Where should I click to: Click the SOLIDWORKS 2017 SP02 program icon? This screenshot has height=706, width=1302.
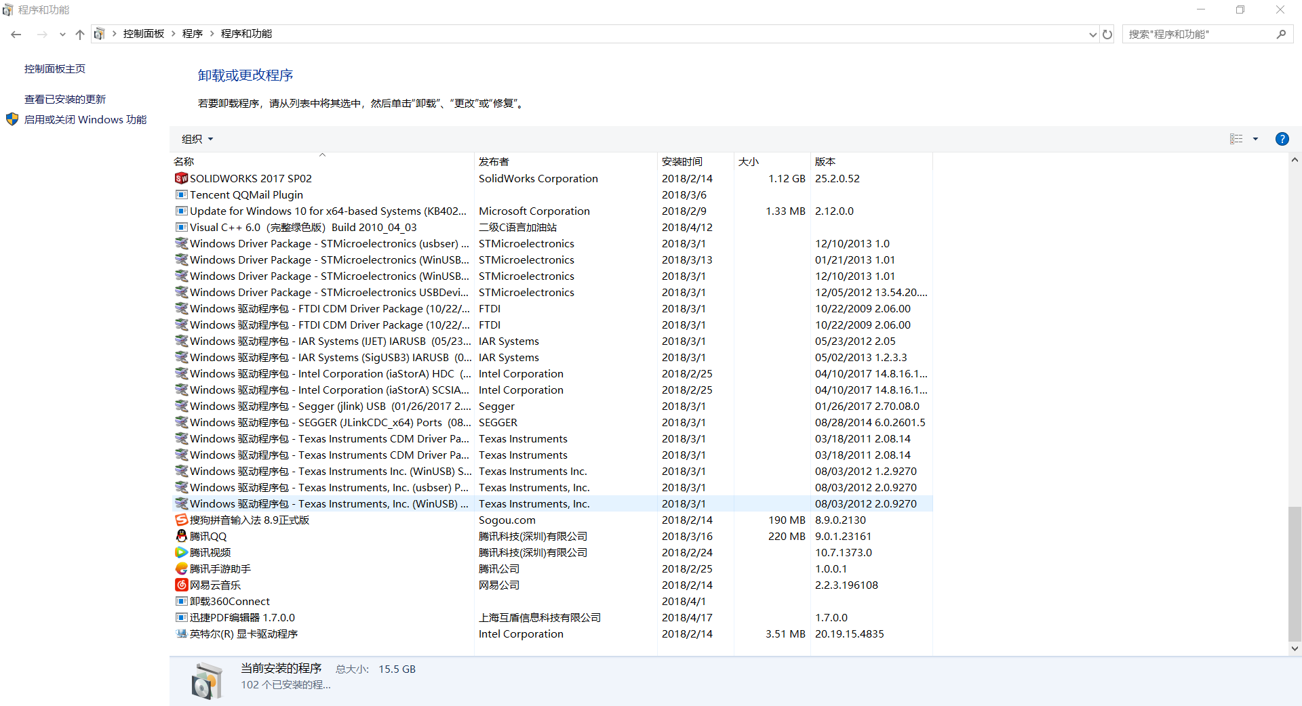click(x=181, y=178)
